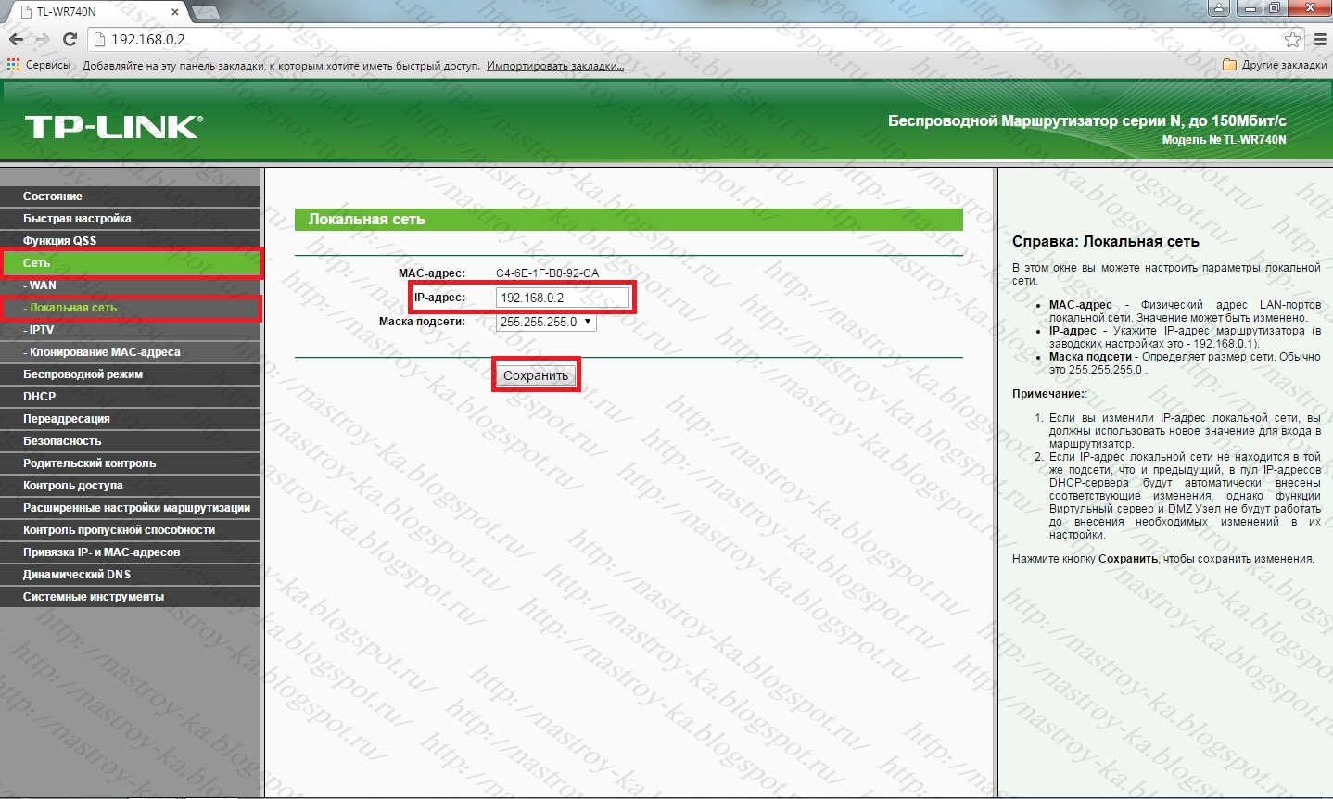
Task: Open the Chrome user profile button
Action: [1220, 8]
